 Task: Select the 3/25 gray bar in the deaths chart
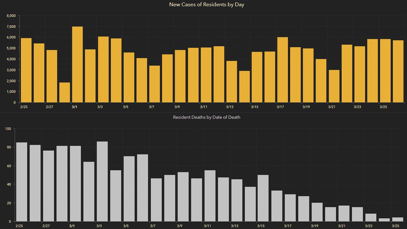coord(397,219)
